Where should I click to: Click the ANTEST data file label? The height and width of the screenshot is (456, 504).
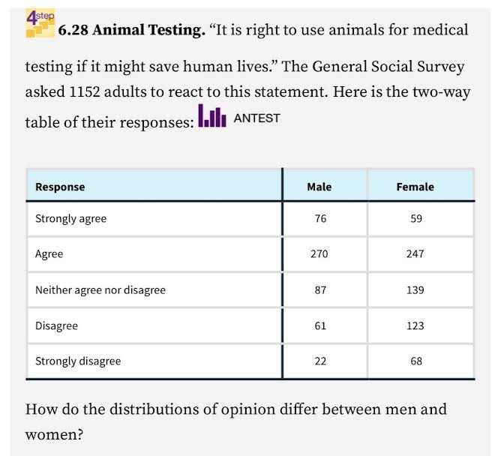256,118
